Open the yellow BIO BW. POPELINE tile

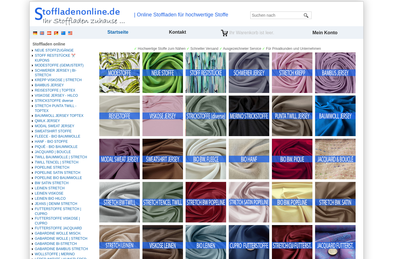point(292,202)
